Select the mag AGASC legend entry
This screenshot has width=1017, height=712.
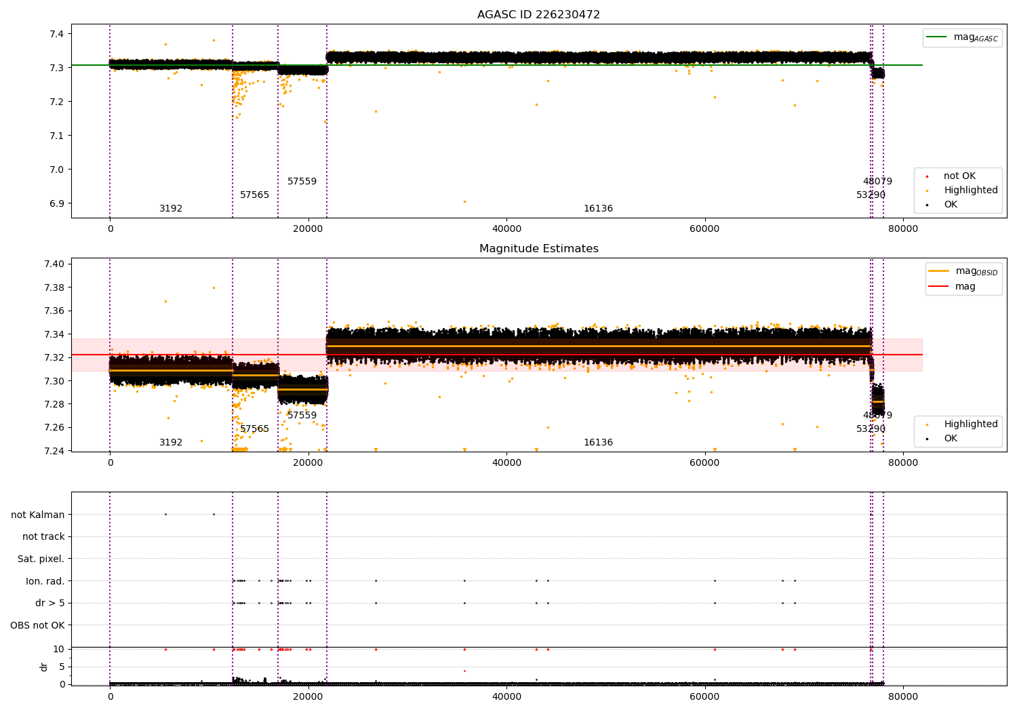click(962, 37)
